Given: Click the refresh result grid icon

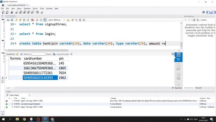Looking at the screenshot, I should (x=21, y=54).
